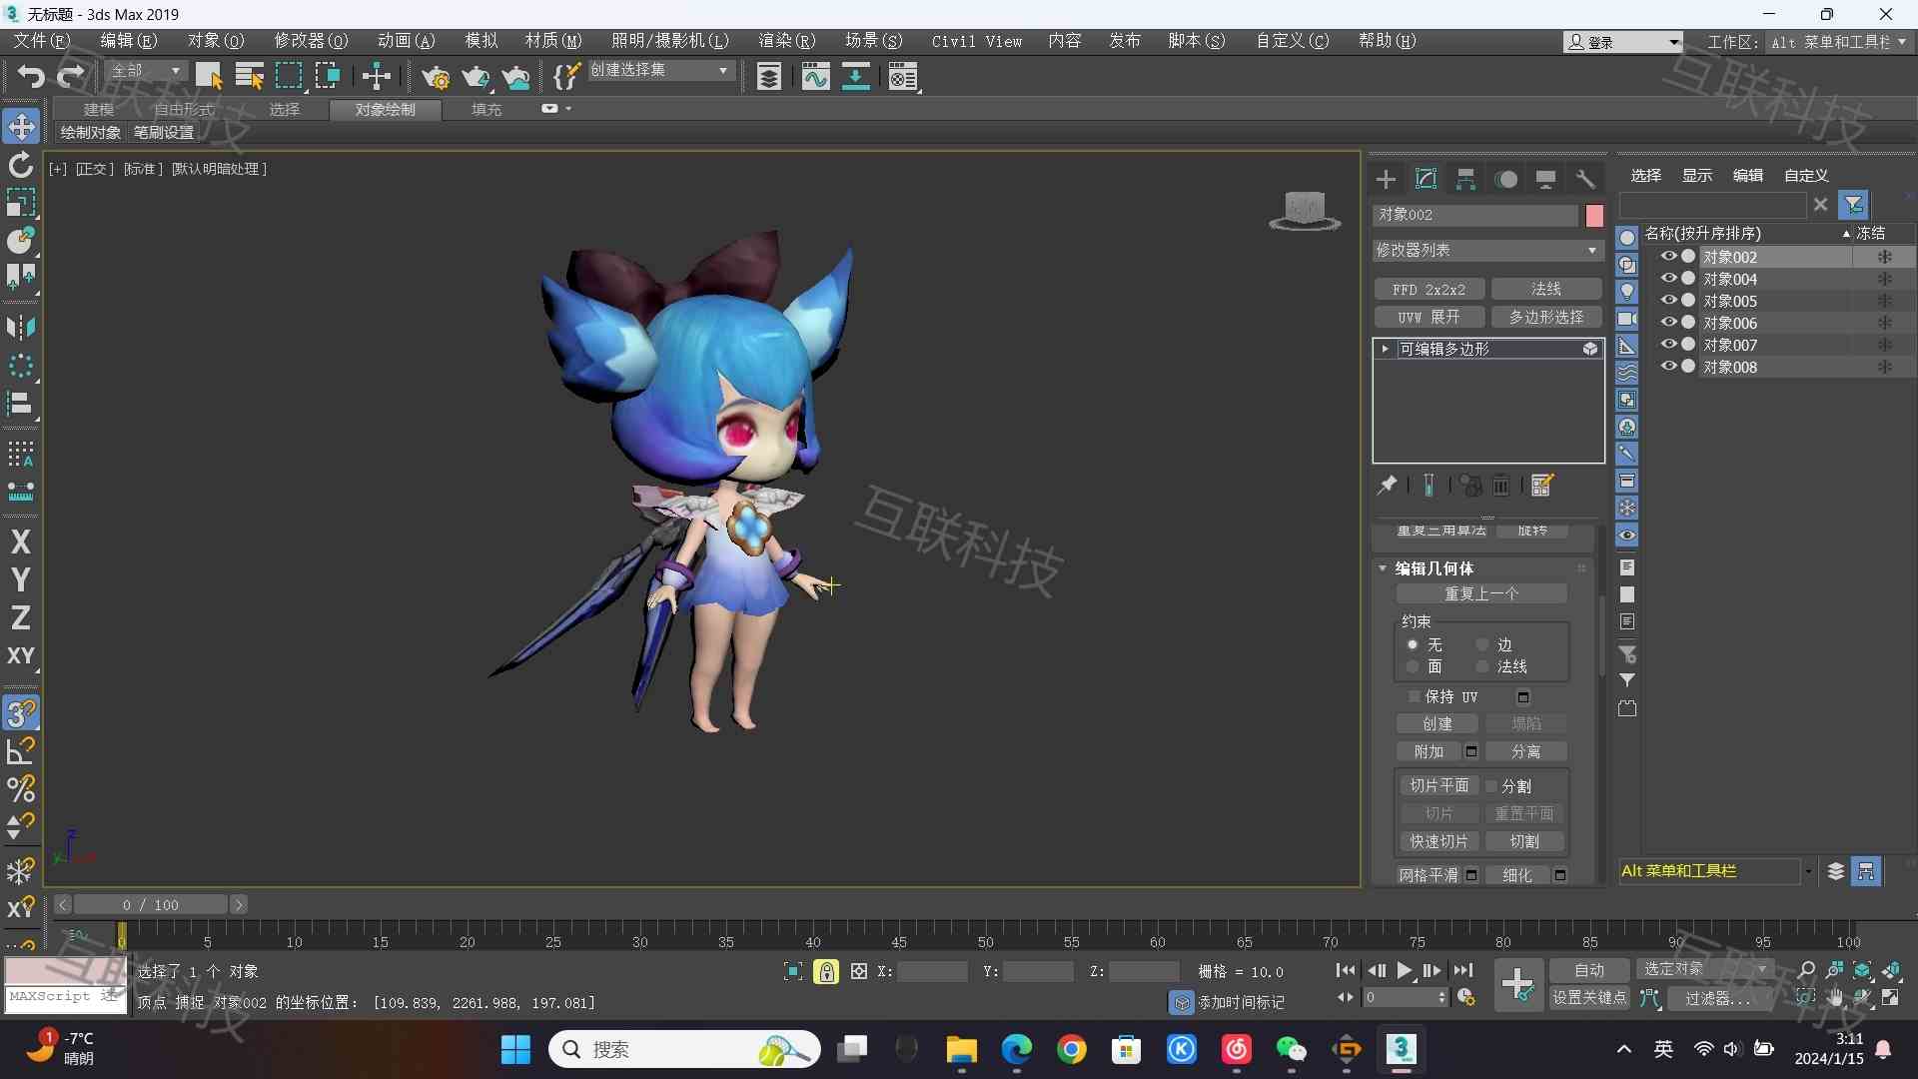The width and height of the screenshot is (1918, 1079).
Task: Toggle Percent Snap icon
Action: click(x=21, y=788)
